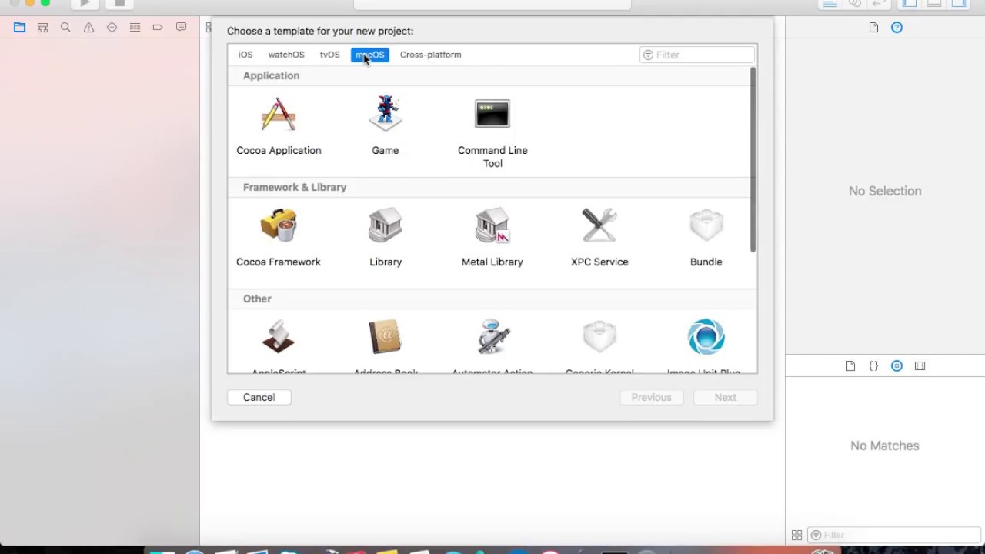Pick the Bundle template
This screenshot has width=985, height=554.
[706, 239]
